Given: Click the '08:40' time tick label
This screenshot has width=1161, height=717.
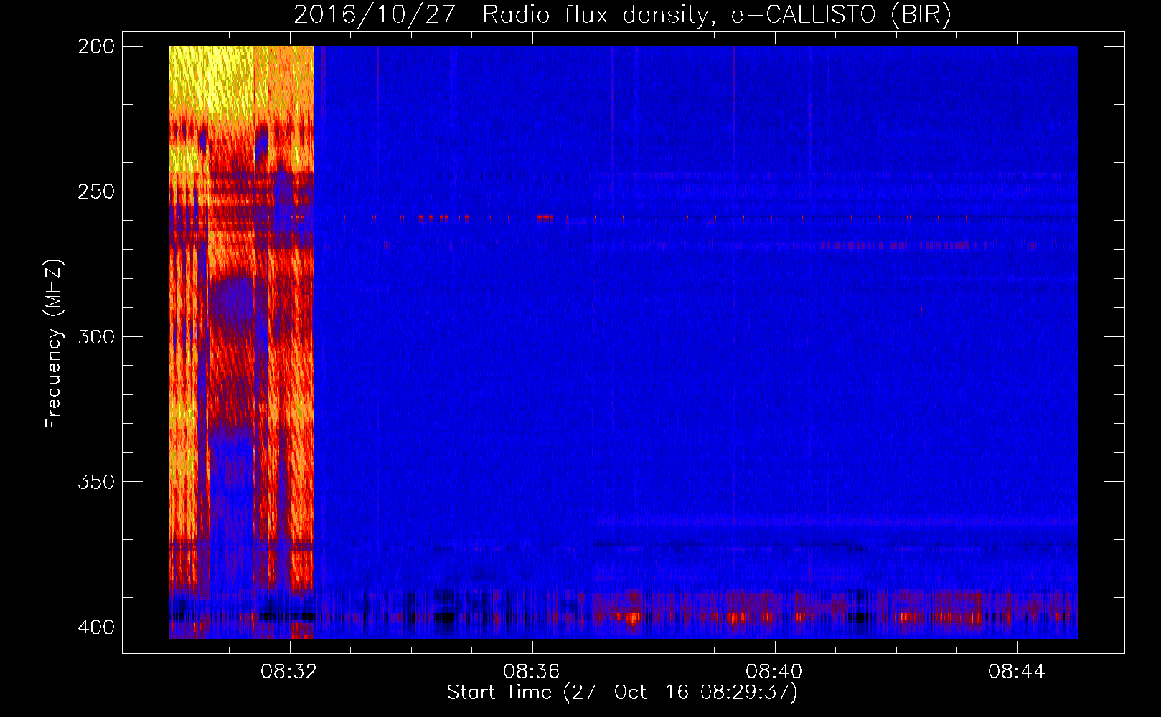Looking at the screenshot, I should tap(774, 672).
